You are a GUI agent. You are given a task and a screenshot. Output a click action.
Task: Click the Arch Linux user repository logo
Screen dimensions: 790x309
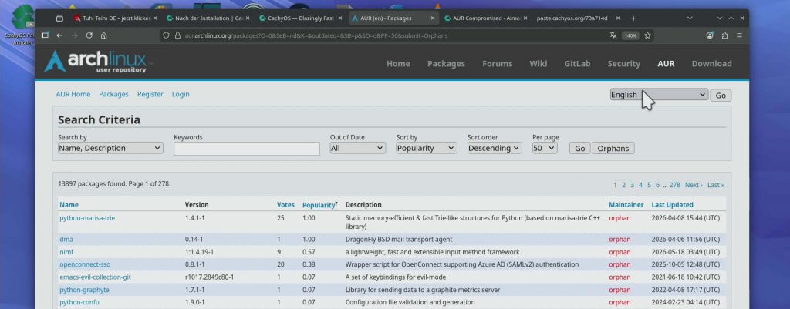coord(95,62)
